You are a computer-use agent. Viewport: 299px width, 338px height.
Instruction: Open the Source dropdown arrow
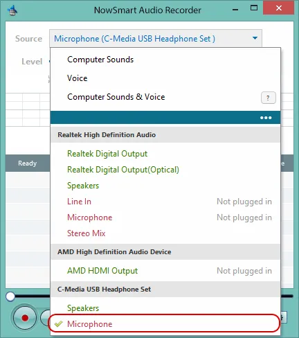(x=255, y=38)
